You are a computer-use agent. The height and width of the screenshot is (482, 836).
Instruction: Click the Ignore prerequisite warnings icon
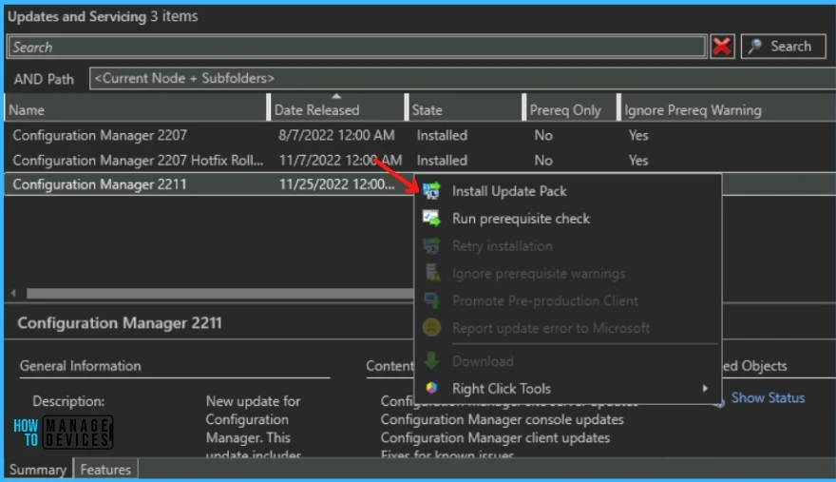pos(432,273)
